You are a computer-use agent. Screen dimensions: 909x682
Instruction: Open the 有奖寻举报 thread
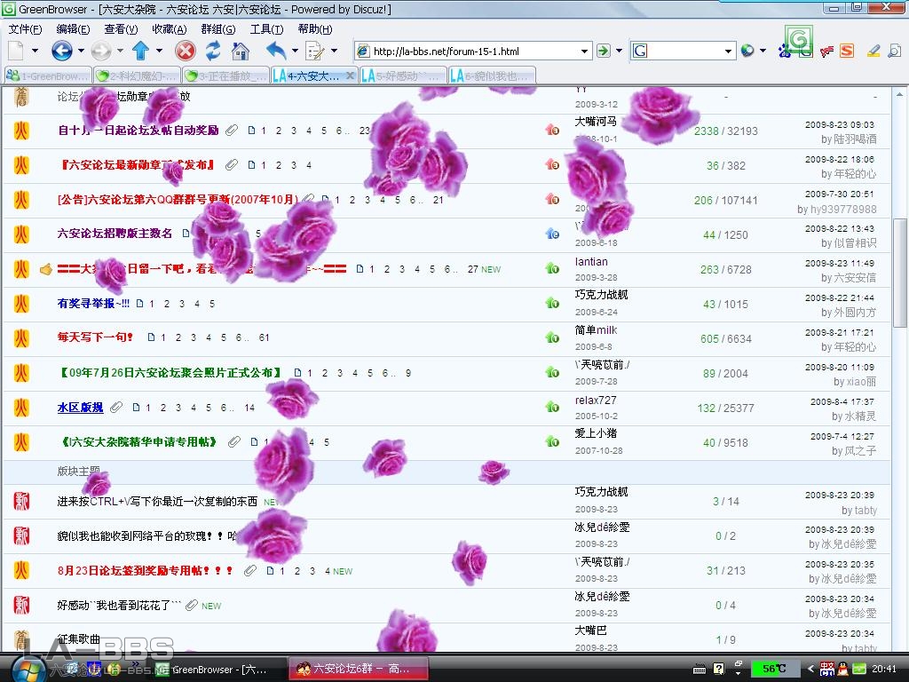pyautogui.click(x=93, y=304)
